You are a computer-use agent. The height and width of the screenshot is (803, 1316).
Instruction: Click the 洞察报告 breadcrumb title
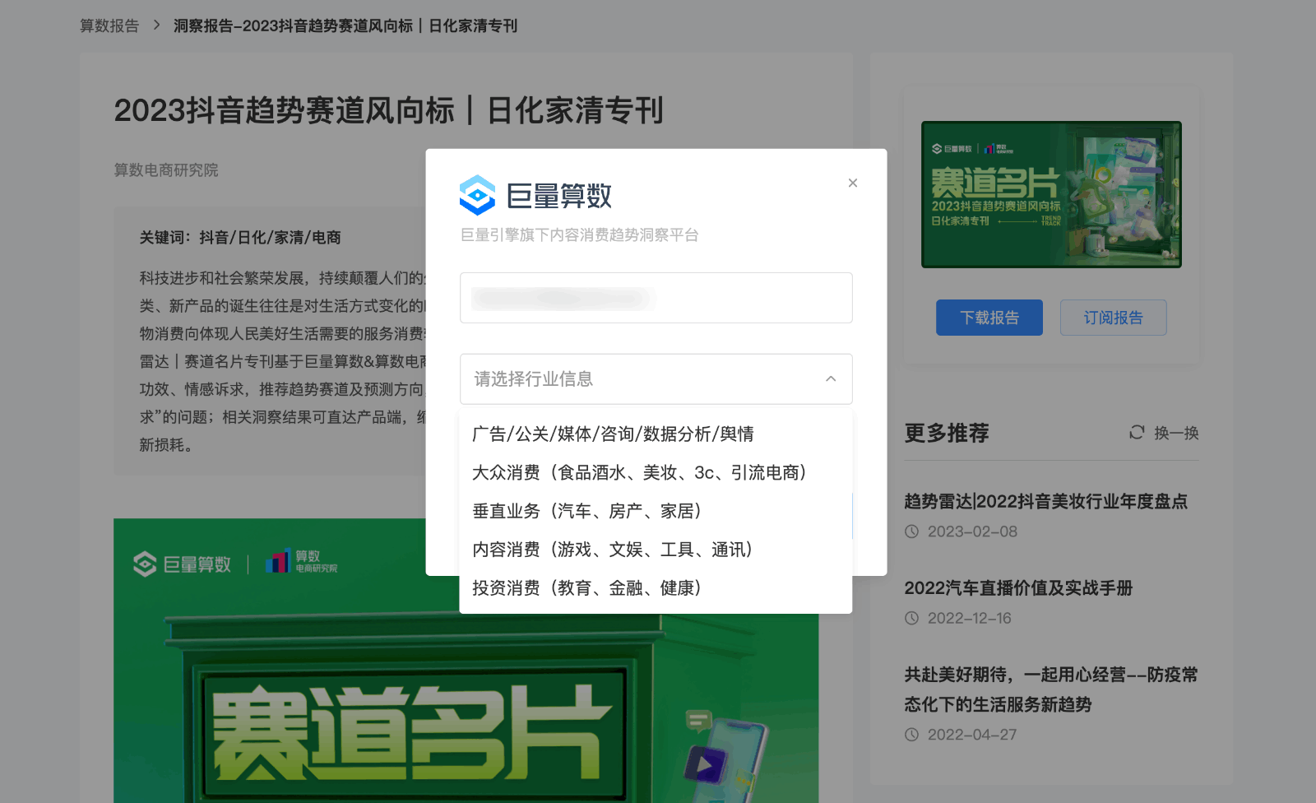(344, 26)
